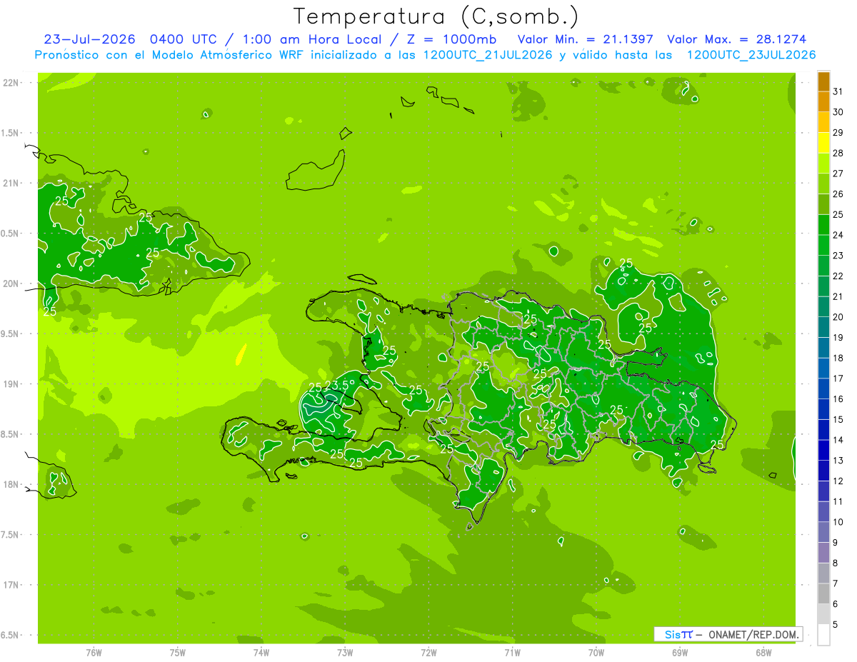The height and width of the screenshot is (662, 857).
Task: Click the purple swatch between 8 and 9
Action: tap(823, 553)
